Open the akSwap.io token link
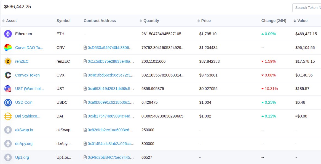This screenshot has width=321, height=164. coord(24,130)
